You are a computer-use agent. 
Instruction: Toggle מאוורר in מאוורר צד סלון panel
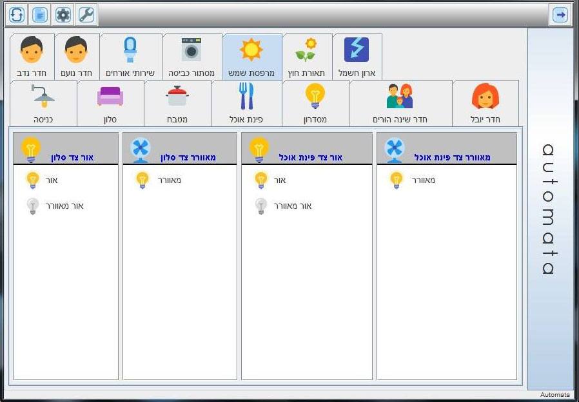pos(142,180)
